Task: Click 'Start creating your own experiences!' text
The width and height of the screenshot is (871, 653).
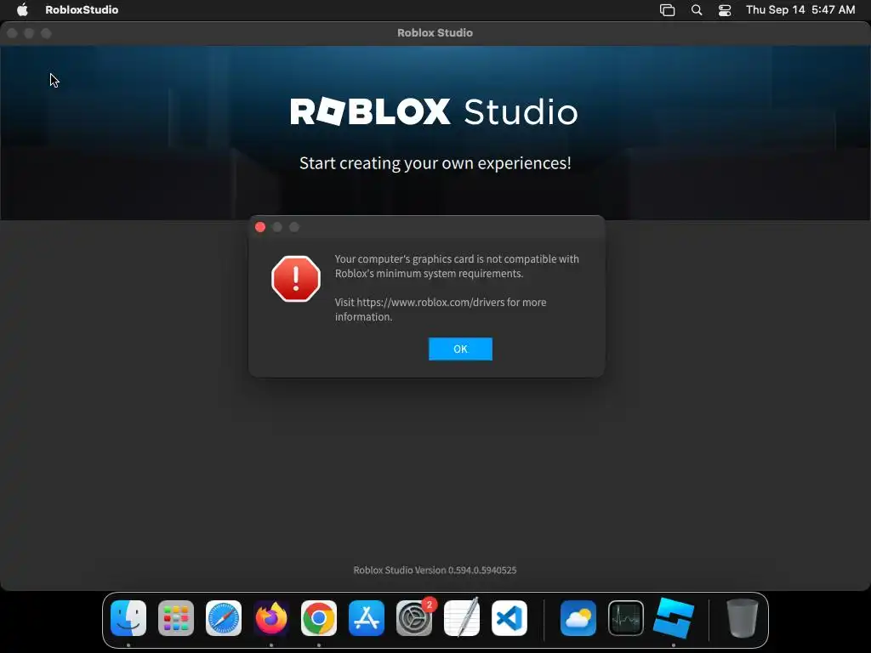Action: pos(435,163)
